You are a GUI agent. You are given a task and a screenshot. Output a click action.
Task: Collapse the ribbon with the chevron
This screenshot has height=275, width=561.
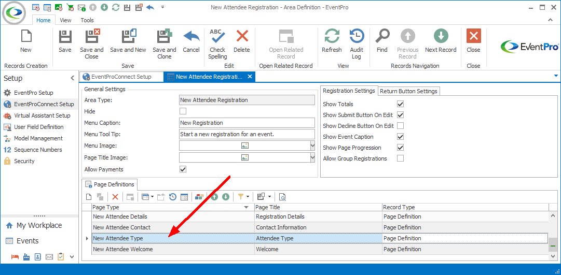(551, 20)
